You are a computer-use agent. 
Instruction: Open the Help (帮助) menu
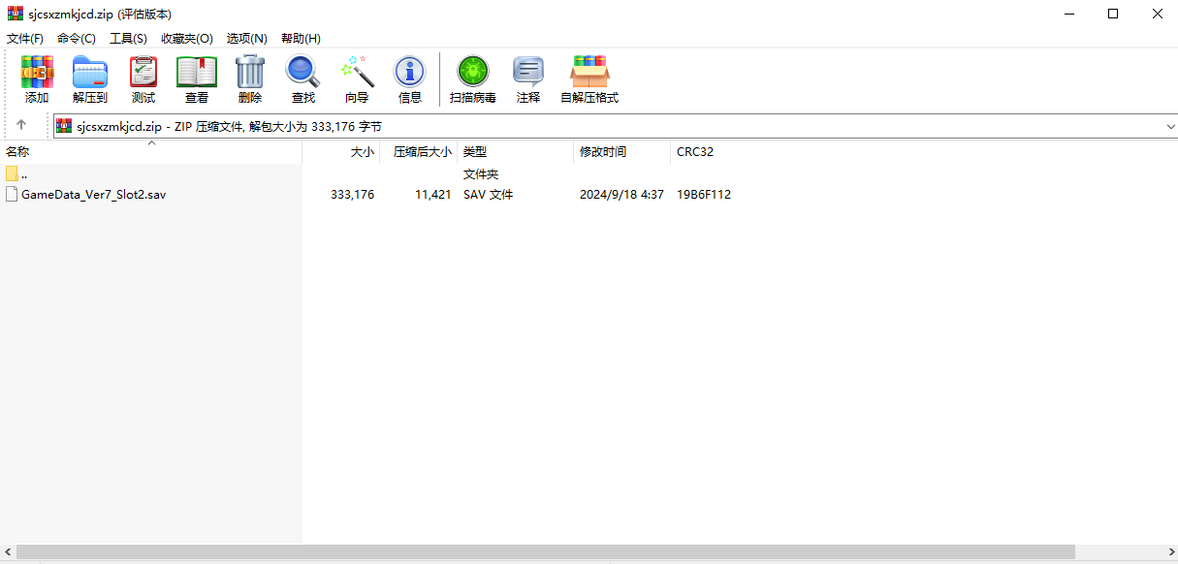click(x=301, y=38)
